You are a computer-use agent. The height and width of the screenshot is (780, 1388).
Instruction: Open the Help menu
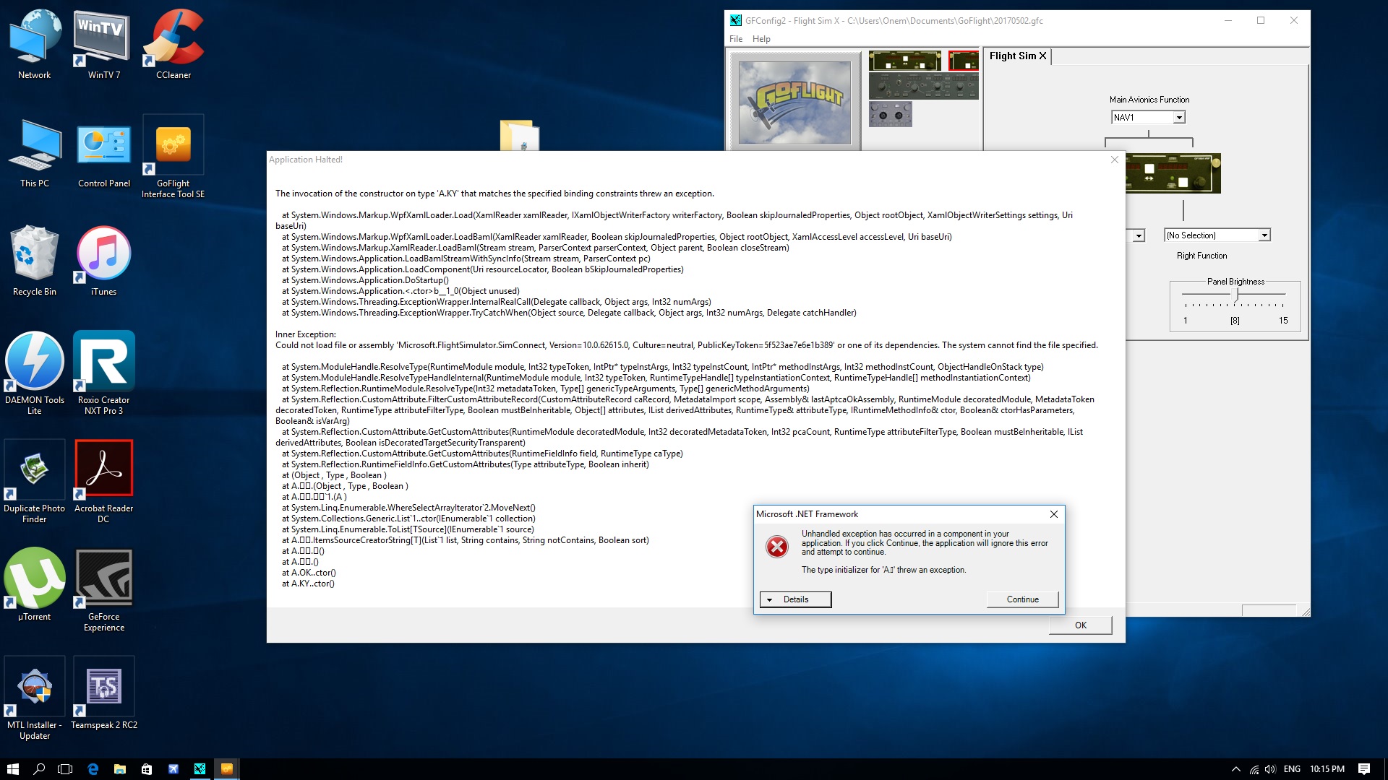pos(761,39)
